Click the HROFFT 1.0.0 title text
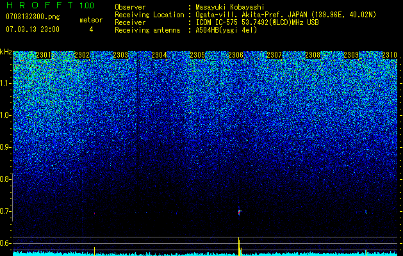 (50, 5)
